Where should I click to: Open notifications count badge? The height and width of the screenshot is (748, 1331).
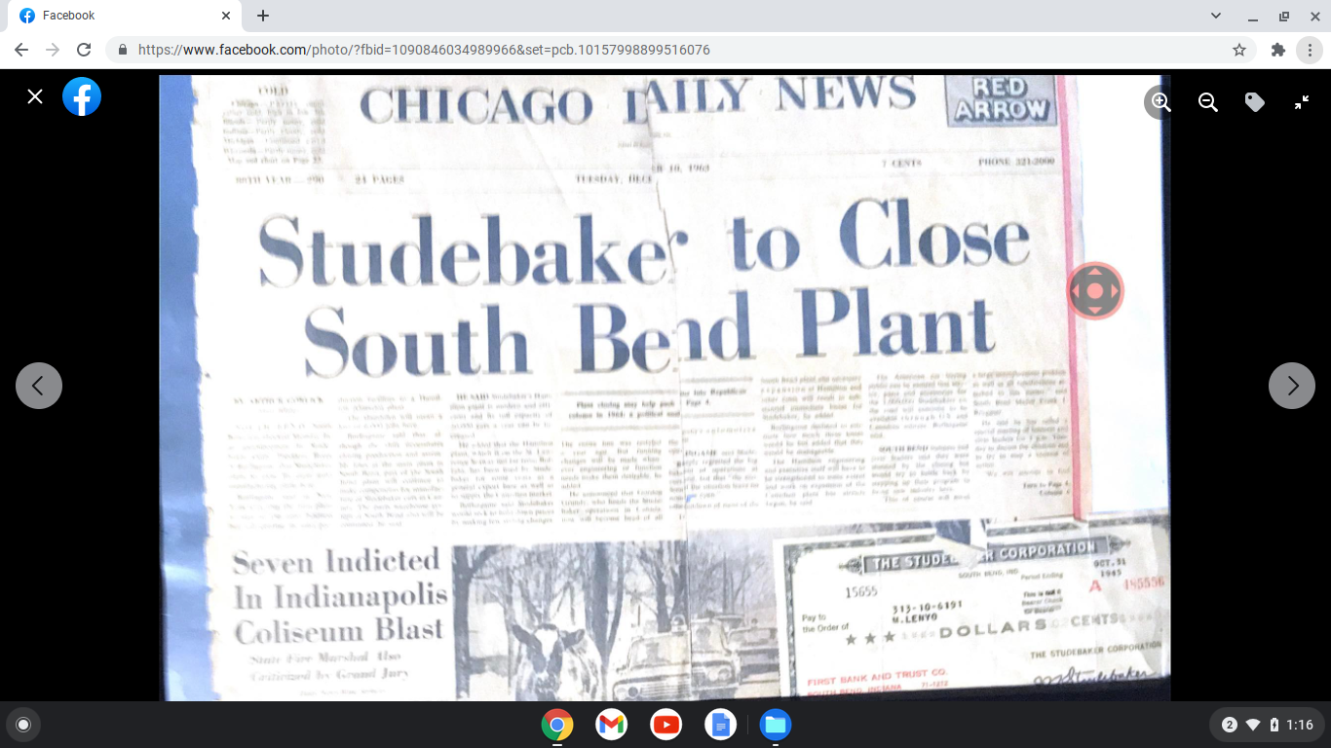(1230, 725)
